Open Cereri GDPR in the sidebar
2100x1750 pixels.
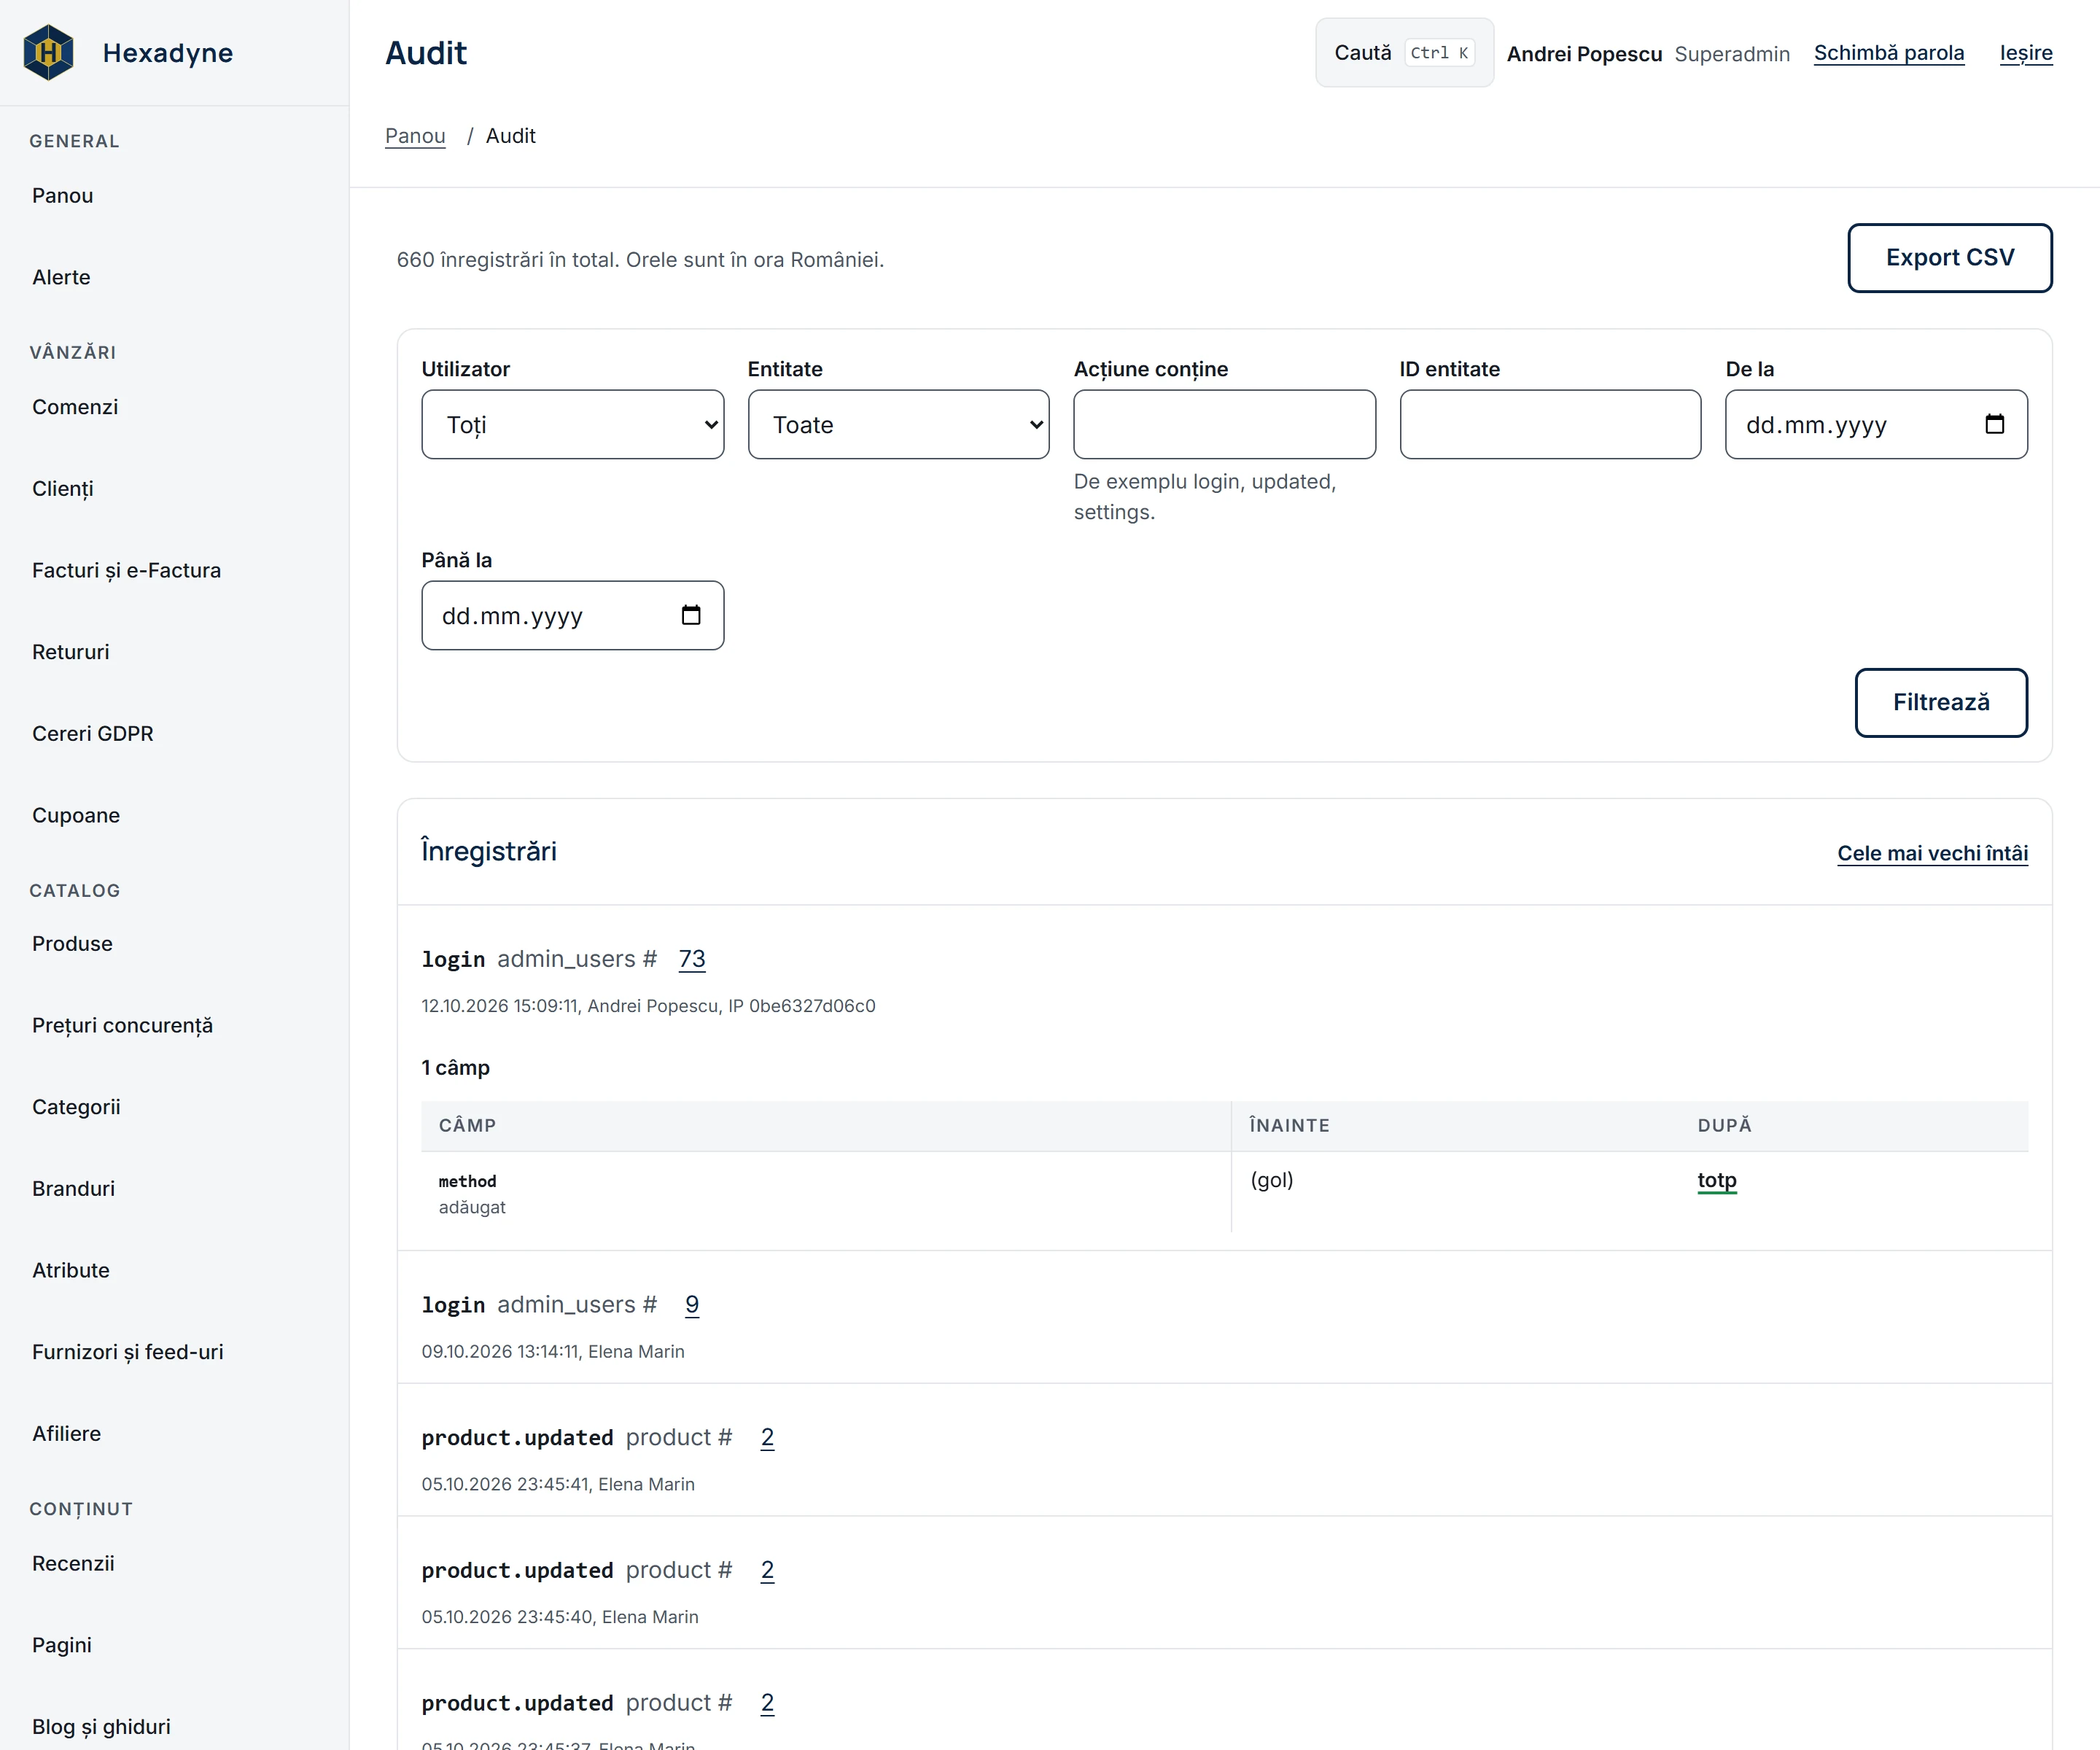pos(93,733)
